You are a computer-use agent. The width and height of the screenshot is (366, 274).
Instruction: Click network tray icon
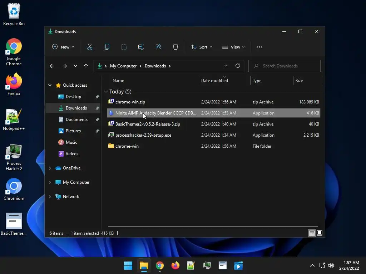click(x=322, y=265)
